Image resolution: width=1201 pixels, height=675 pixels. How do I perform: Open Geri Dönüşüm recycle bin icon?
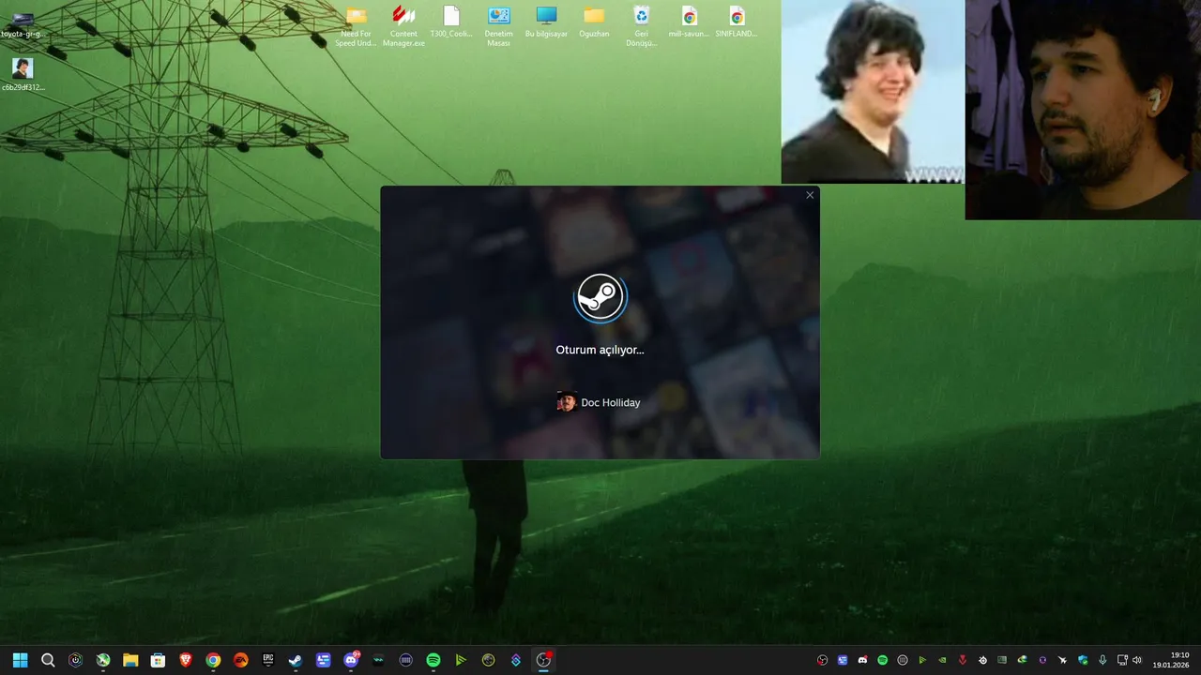point(642,26)
